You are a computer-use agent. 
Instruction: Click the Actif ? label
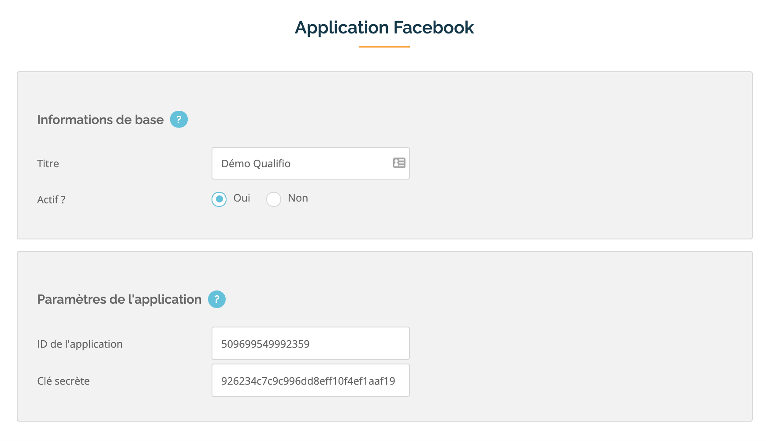coord(51,200)
